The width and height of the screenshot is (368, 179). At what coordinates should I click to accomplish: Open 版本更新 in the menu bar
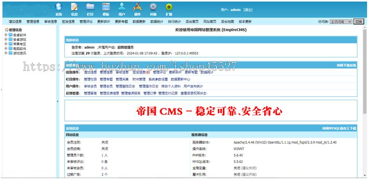click(245, 22)
